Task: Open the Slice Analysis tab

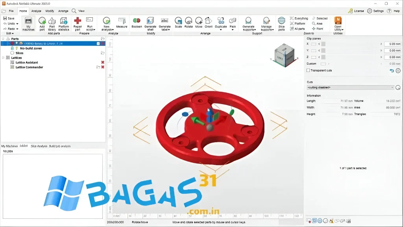Action: tap(39, 146)
